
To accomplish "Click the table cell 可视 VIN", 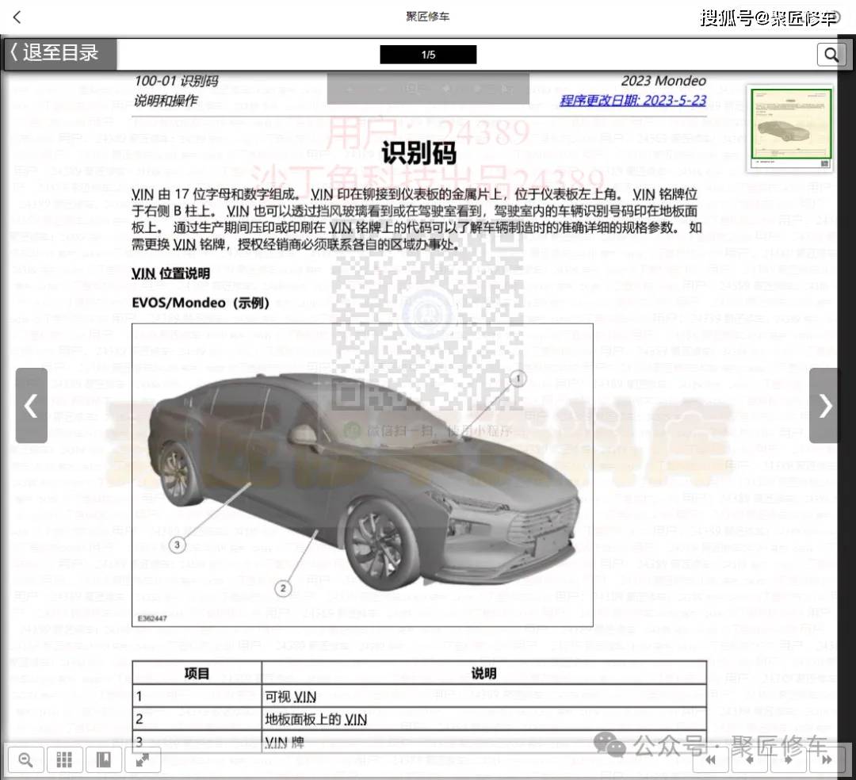I will tap(483, 697).
